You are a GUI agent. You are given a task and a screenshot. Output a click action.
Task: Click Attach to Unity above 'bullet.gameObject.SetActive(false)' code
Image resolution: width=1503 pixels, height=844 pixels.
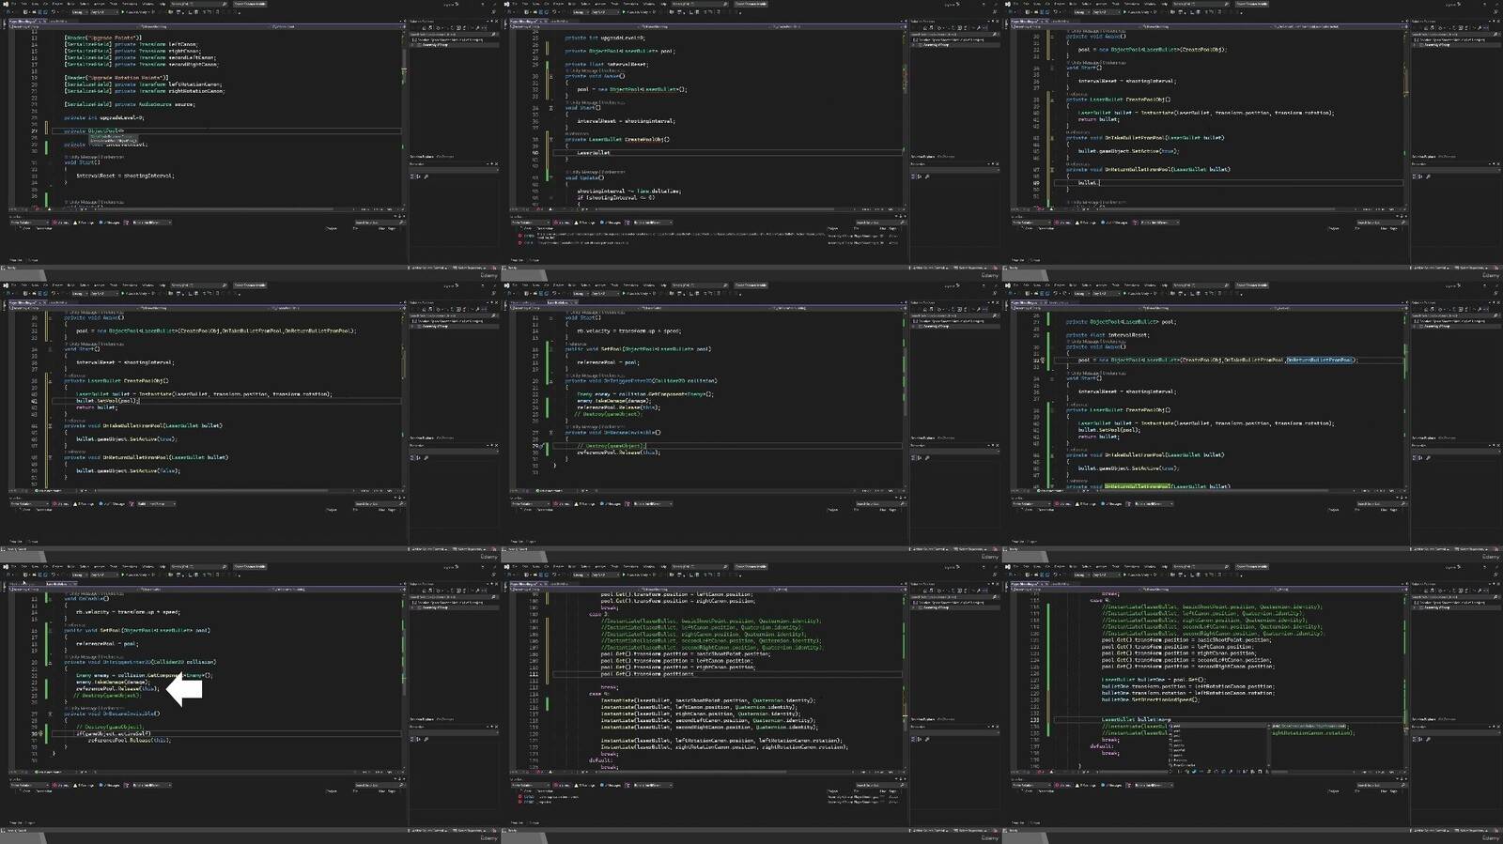(x=136, y=294)
